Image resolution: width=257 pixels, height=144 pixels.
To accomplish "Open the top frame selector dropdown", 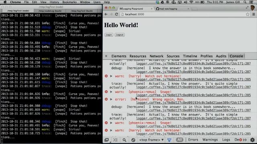I will click(x=151, y=140).
